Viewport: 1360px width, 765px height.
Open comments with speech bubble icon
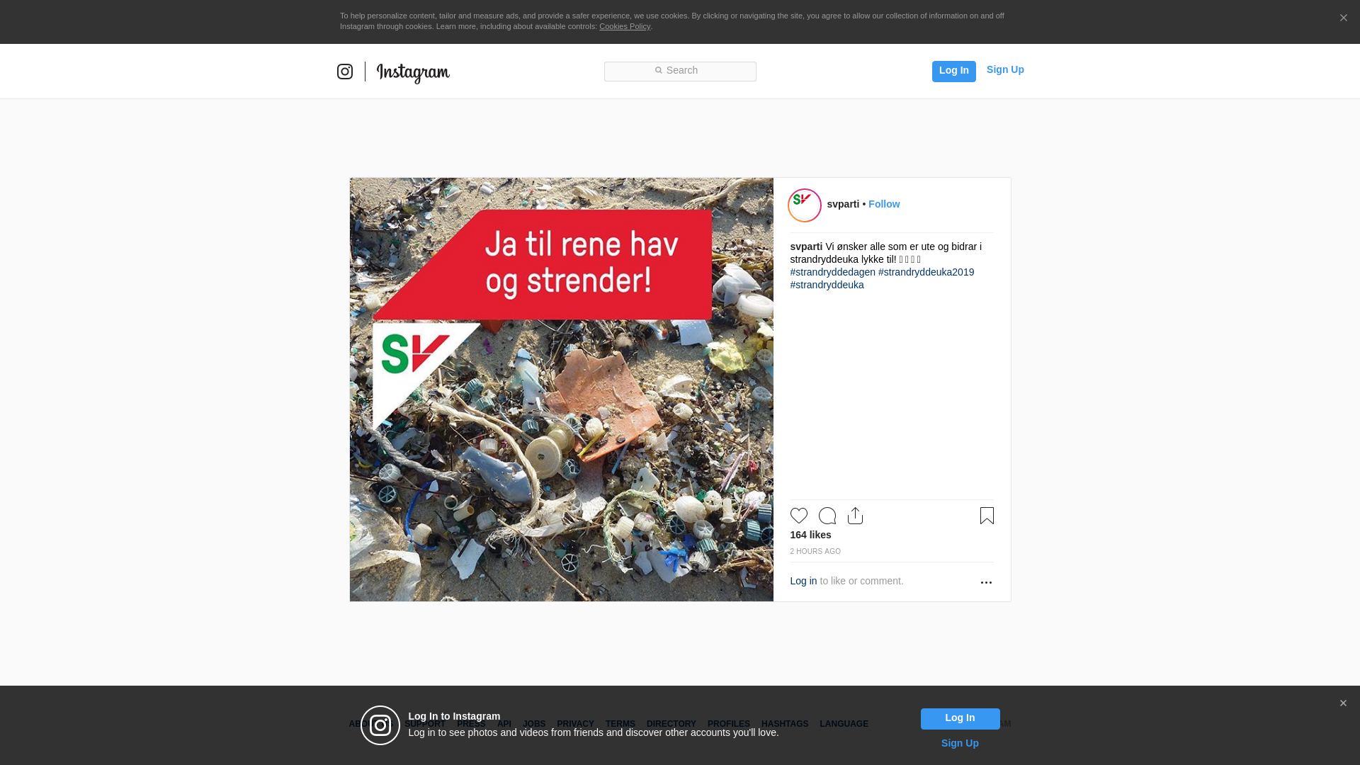[827, 516]
